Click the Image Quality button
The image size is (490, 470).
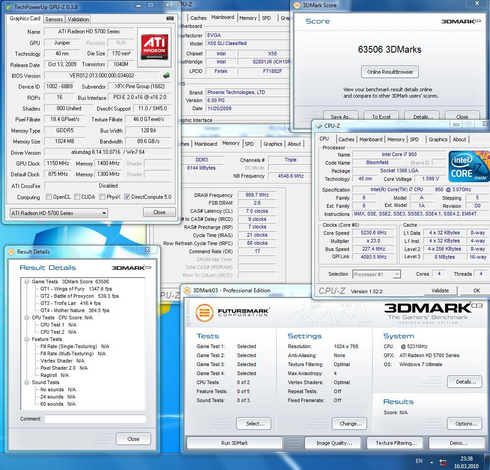pos(333,443)
